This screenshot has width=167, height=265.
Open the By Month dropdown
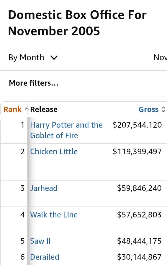(x=33, y=58)
